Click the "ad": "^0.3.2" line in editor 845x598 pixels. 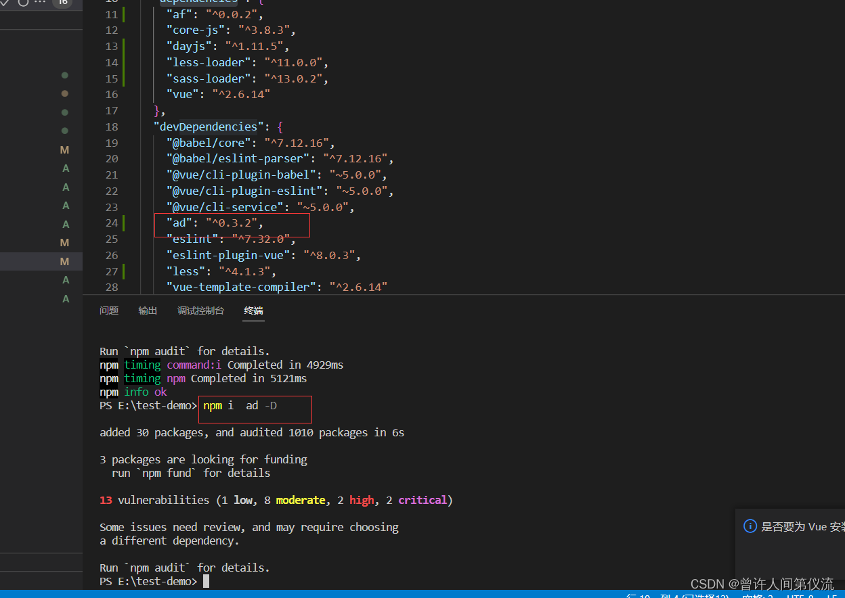click(x=214, y=223)
